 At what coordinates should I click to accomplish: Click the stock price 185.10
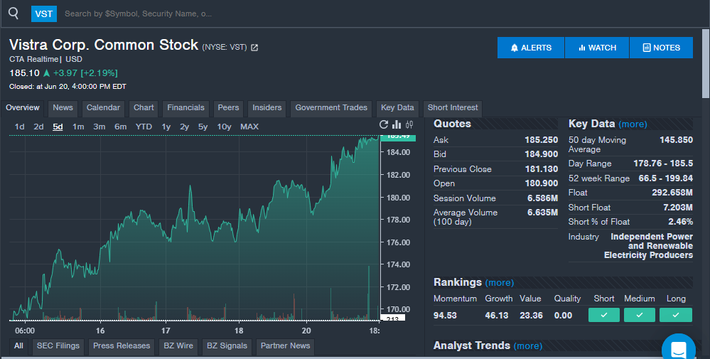24,73
